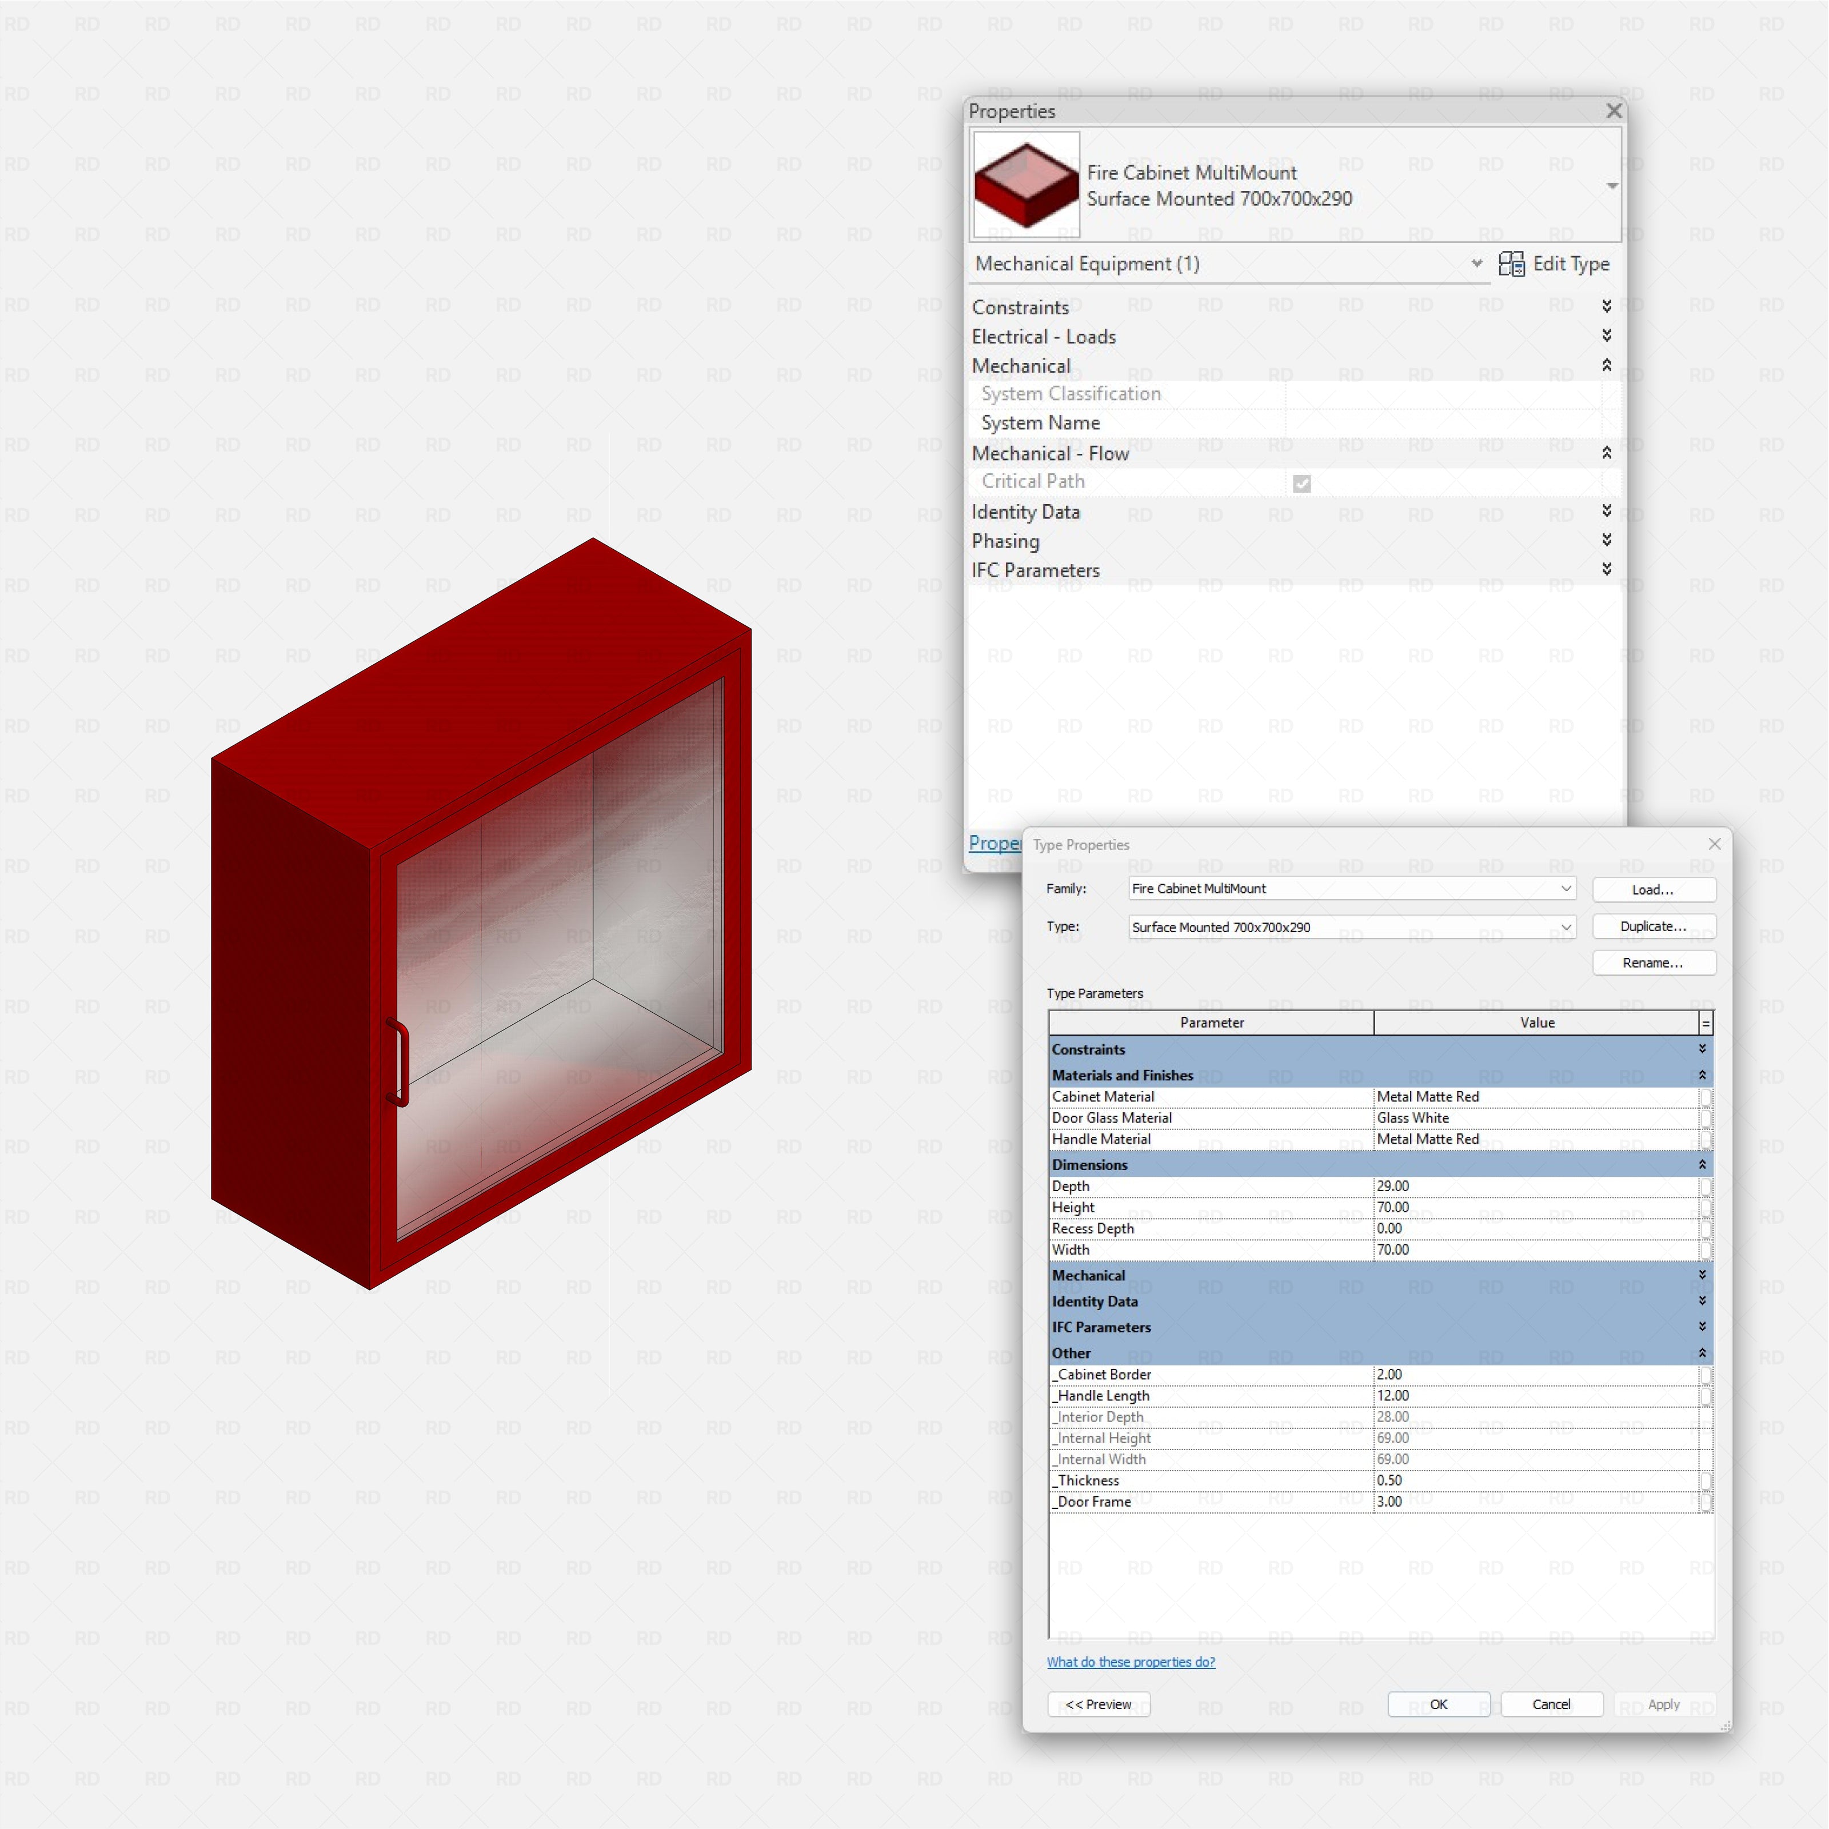Click the Recess Depth value '0.00'
Viewport: 1829px width, 1829px height.
pyautogui.click(x=1536, y=1229)
